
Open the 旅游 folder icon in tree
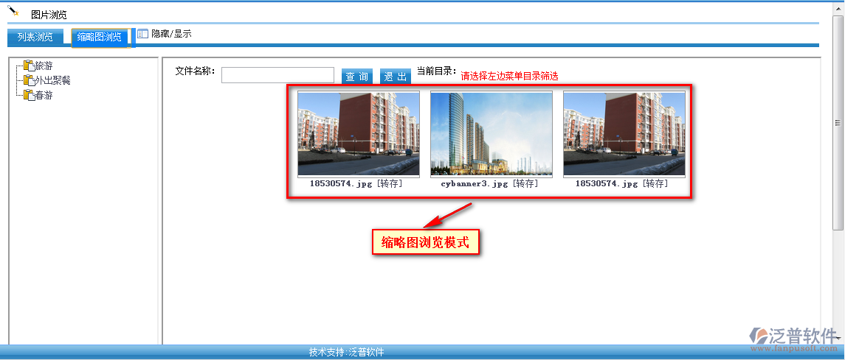pos(29,66)
